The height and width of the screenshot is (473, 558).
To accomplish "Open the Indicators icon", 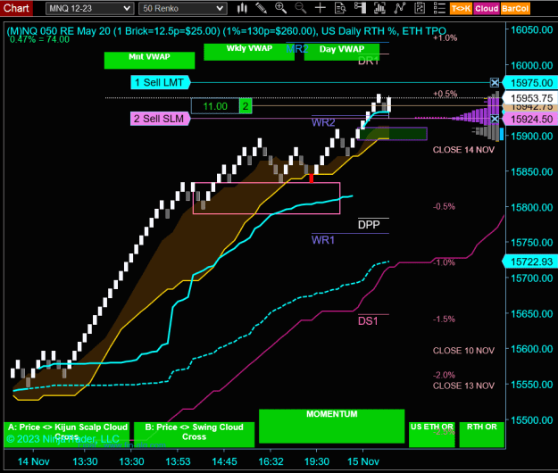I will (400, 8).
